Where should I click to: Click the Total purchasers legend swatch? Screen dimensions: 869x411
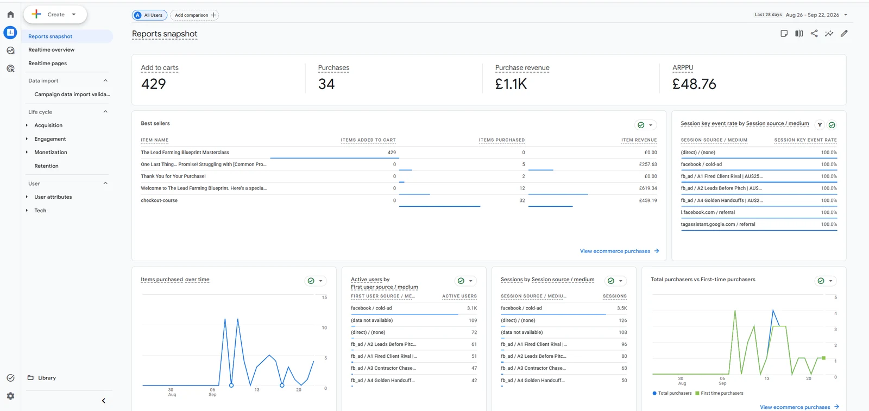654,394
